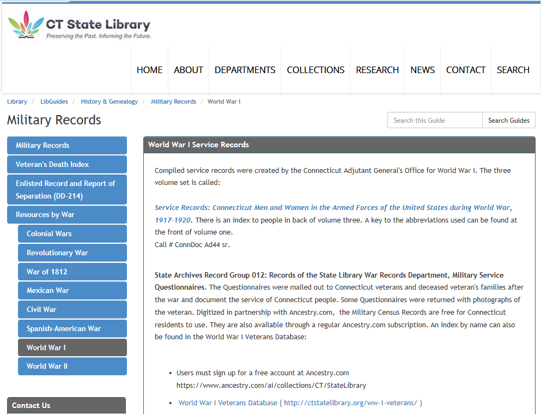Open History & Genealogy breadcrumb
541x414 pixels.
(110, 101)
